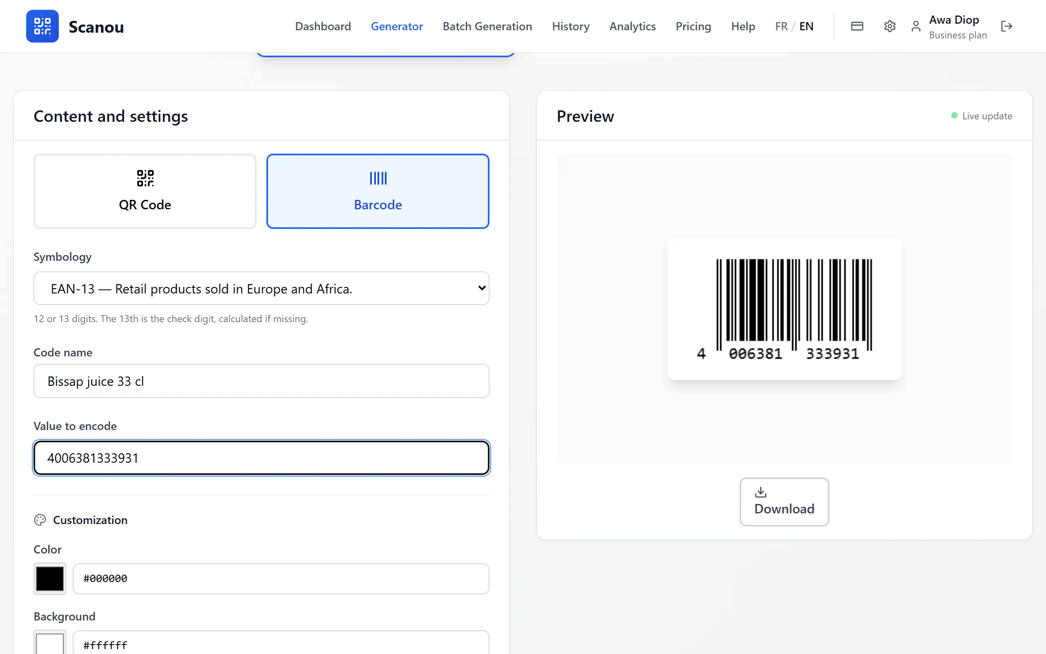Select the QR Code type option
Image resolution: width=1046 pixels, height=654 pixels.
145,191
